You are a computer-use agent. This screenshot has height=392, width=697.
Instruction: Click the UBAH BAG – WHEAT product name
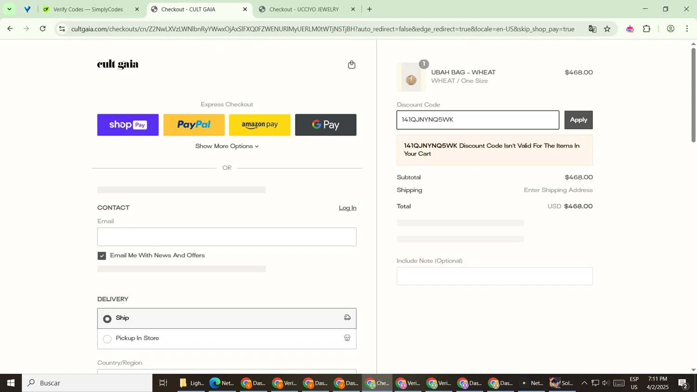point(463,72)
